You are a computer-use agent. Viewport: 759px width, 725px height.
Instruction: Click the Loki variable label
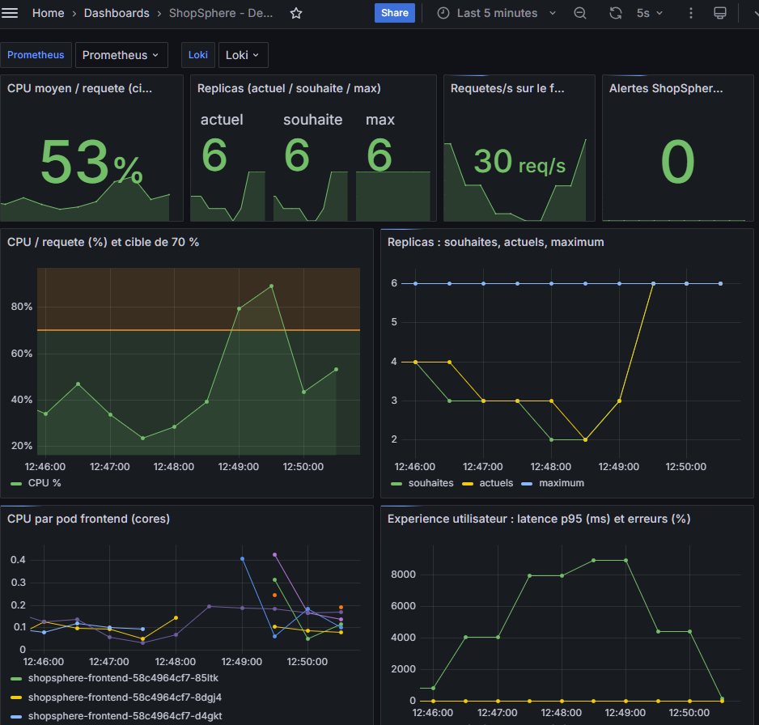(x=198, y=55)
